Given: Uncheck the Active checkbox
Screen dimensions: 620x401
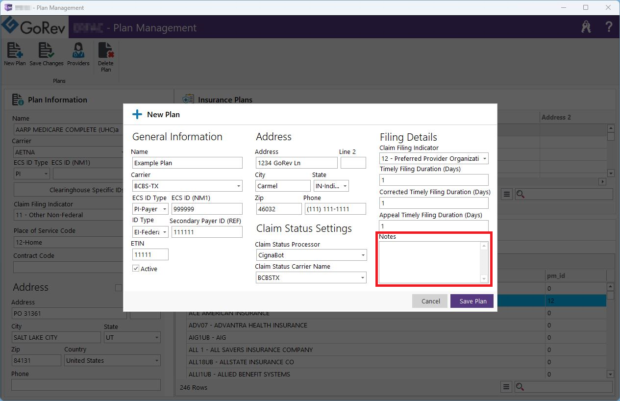Looking at the screenshot, I should [x=136, y=269].
